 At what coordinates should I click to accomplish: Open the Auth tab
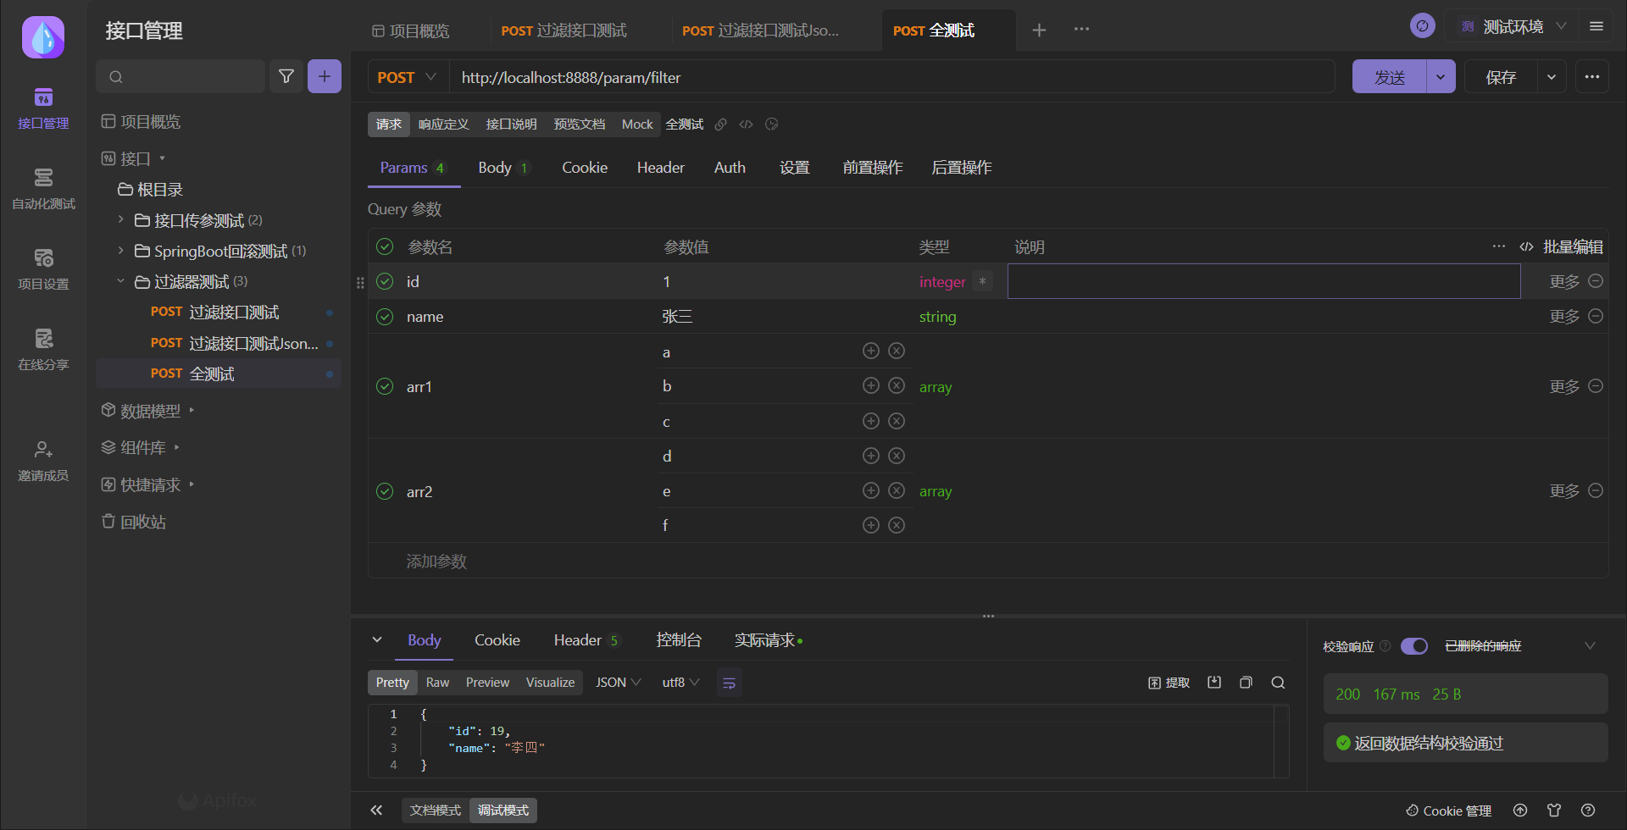pyautogui.click(x=730, y=168)
